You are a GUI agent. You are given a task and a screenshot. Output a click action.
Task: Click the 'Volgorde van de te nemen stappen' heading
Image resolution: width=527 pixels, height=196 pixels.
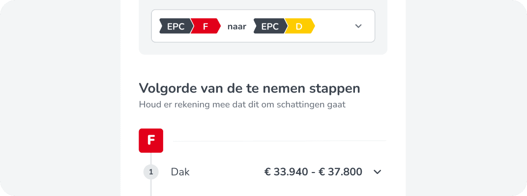click(249, 88)
